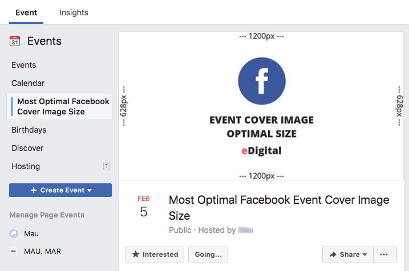
Task: Click the MAU. MAR page avatar icon
Action: 14,251
